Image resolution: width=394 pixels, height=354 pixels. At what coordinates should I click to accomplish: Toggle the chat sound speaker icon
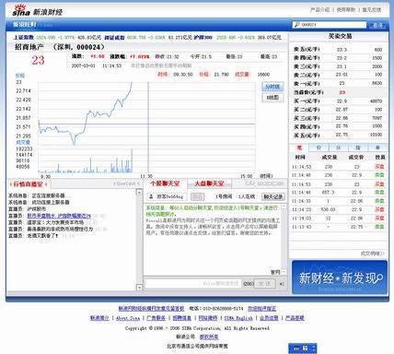pyautogui.click(x=282, y=284)
